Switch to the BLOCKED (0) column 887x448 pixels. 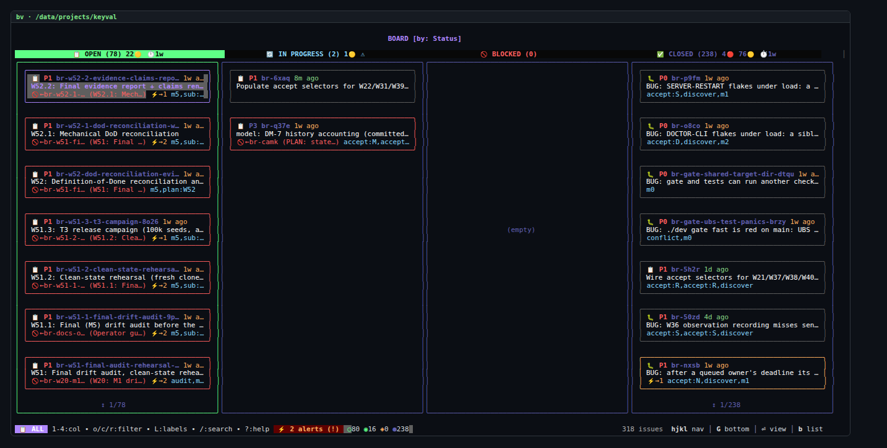[508, 54]
